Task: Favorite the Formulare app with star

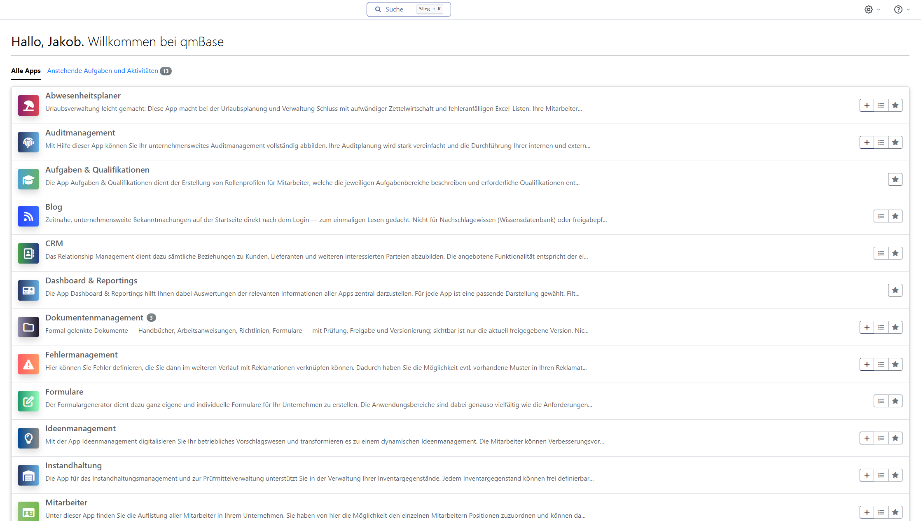Action: [895, 401]
